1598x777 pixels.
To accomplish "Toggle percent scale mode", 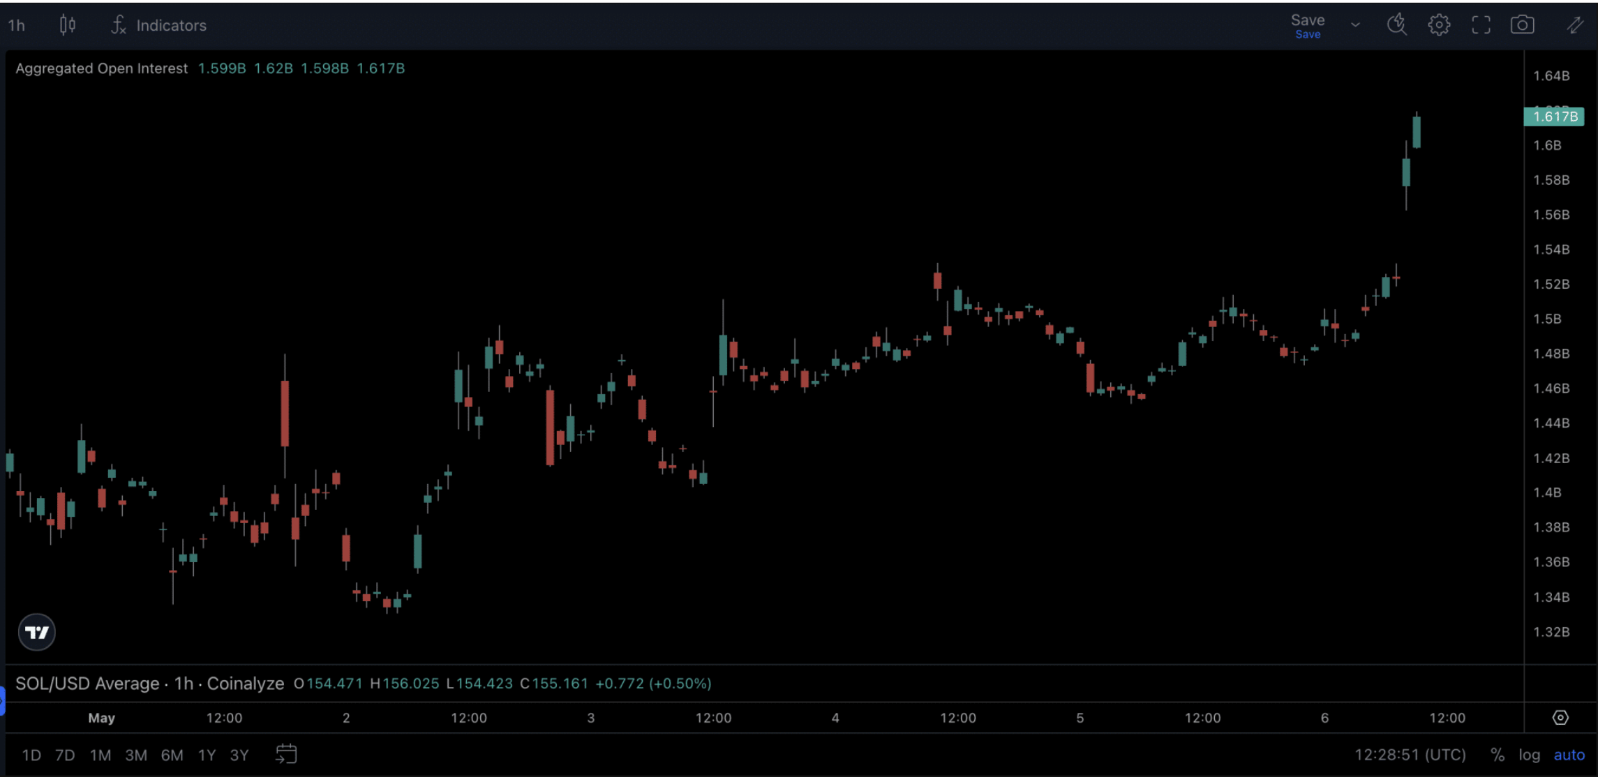I will [x=1497, y=755].
